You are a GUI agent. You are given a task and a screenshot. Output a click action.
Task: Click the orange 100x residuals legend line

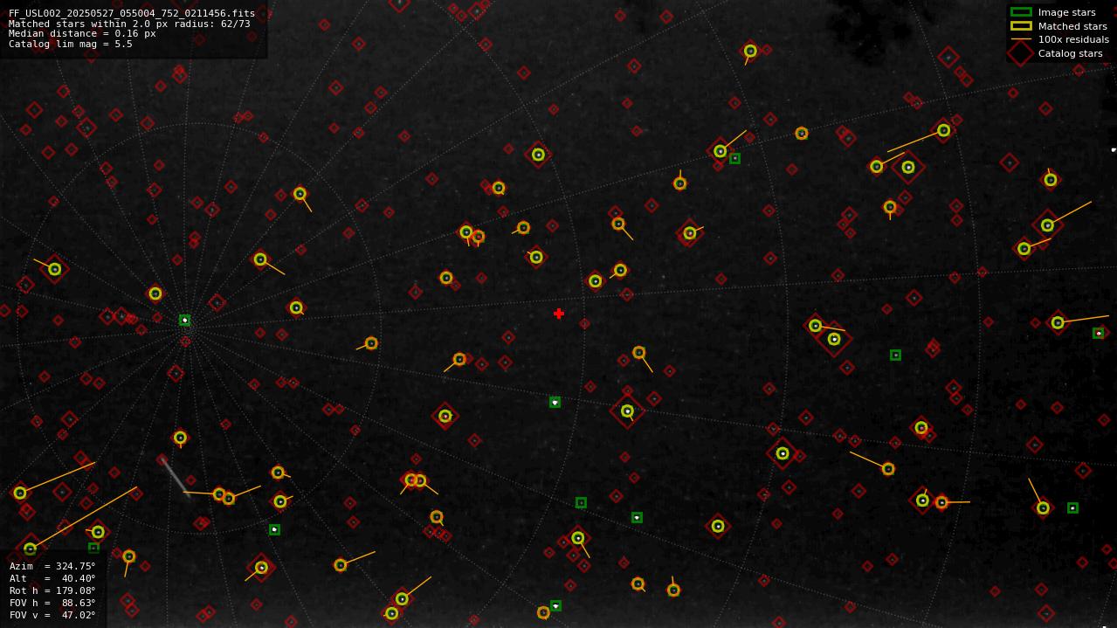point(1021,39)
